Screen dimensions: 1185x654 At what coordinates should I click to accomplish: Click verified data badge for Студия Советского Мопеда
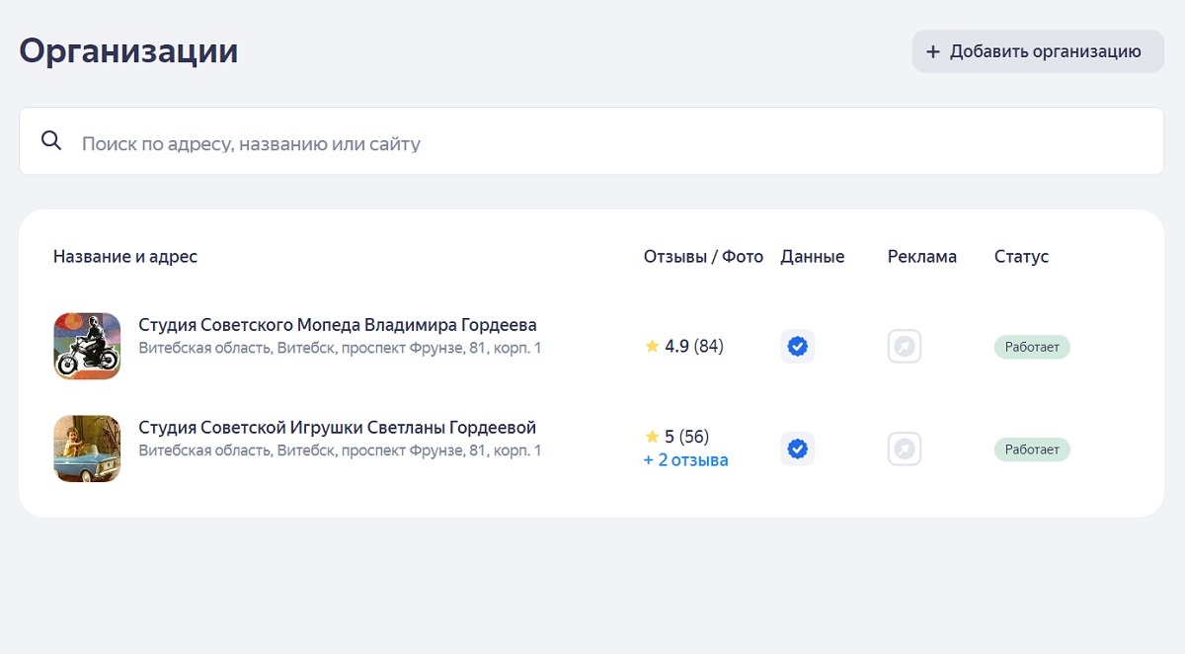(x=797, y=347)
